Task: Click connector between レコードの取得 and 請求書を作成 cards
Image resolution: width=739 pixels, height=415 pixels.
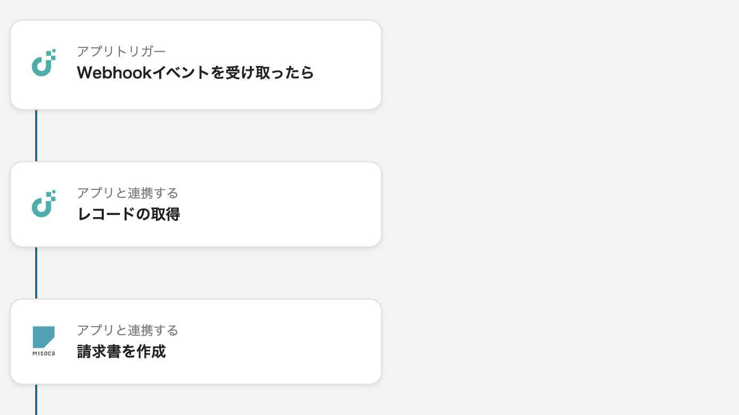Action: [36, 272]
